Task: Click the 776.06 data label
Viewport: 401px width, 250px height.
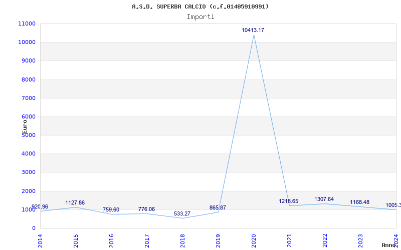Action: click(146, 209)
